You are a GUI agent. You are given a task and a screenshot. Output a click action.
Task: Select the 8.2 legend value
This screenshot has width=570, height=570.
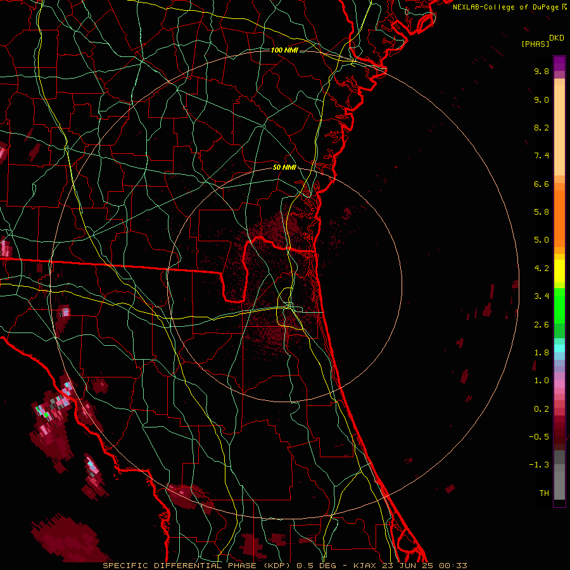(x=541, y=127)
